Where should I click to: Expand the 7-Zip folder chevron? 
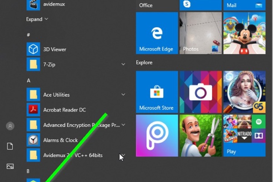[x=123, y=64]
